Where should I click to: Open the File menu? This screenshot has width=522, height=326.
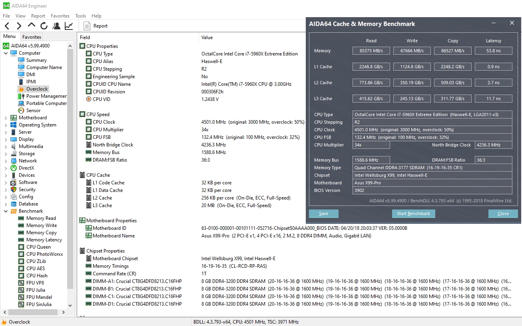pos(6,16)
